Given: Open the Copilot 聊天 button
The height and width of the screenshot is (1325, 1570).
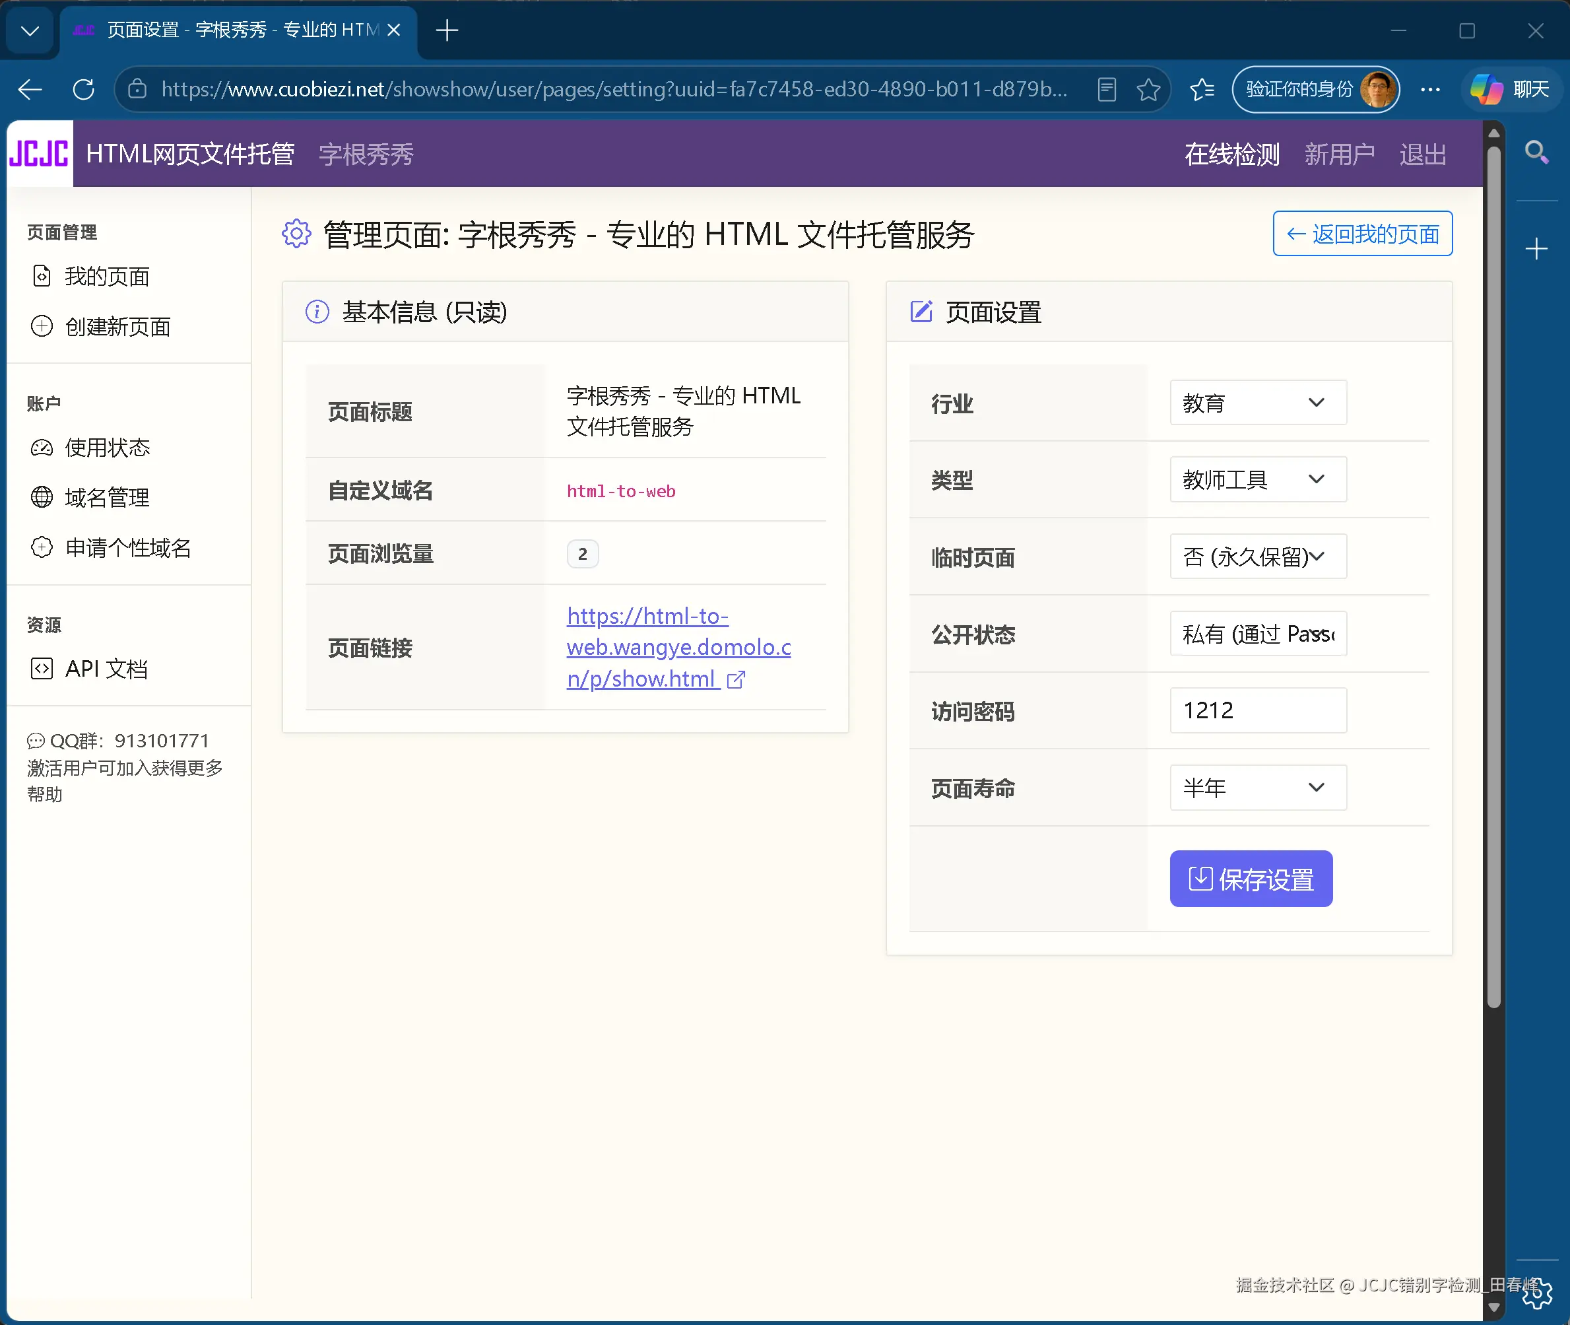Looking at the screenshot, I should [1510, 89].
